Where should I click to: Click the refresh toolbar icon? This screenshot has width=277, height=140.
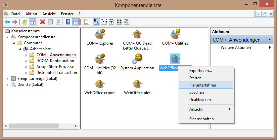click(58, 22)
